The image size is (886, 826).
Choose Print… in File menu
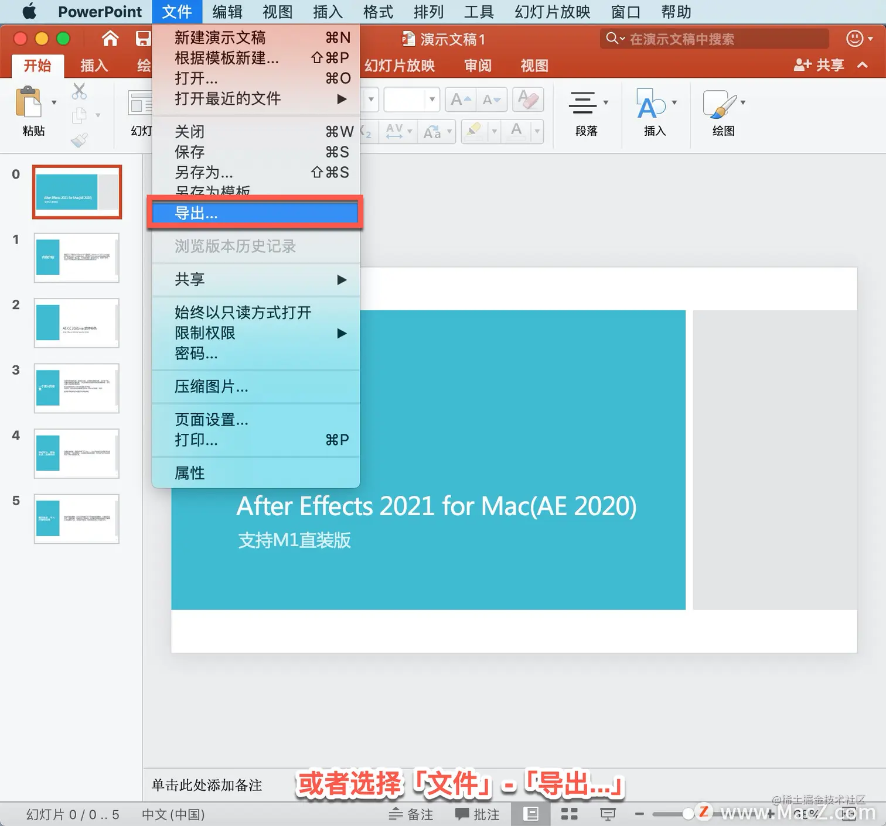pos(256,440)
